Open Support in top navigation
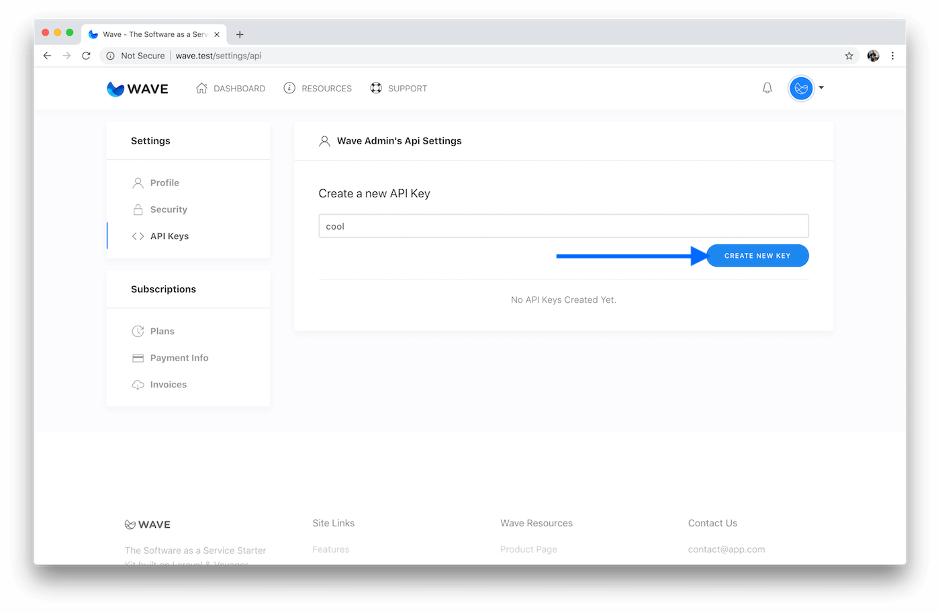 pos(399,89)
